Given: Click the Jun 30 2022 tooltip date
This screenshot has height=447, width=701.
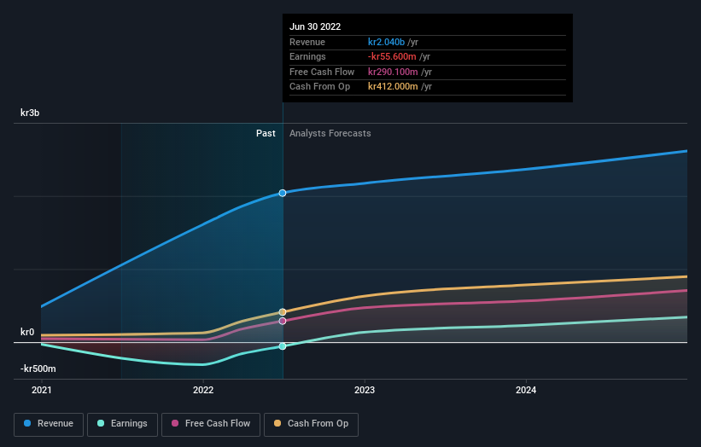Looking at the screenshot, I should [x=315, y=26].
